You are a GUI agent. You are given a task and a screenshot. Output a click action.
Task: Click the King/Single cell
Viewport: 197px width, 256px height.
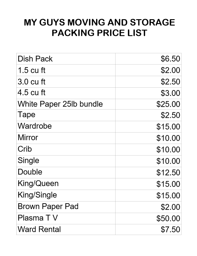tap(66, 195)
